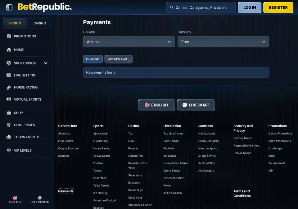Image resolution: width=298 pixels, height=209 pixels.
Task: Open the Cookie Notice link
Action: coord(242,153)
